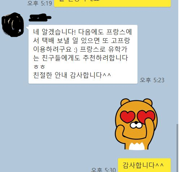Click the 오후 5:30 timestamp
This screenshot has height=172, width=179.
point(104,169)
